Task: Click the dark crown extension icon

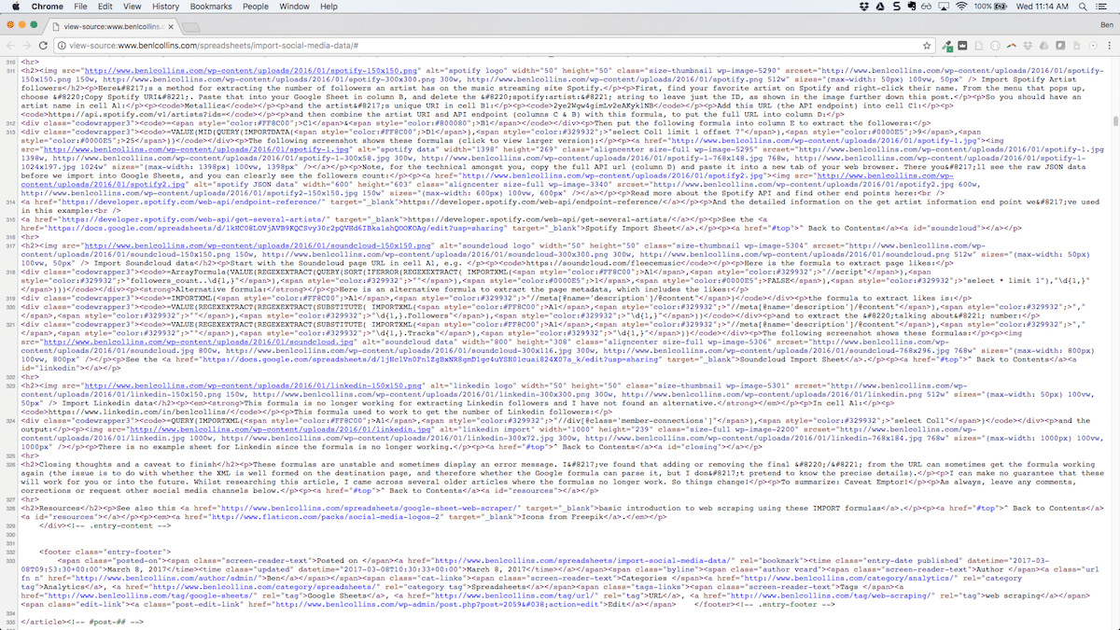Action: pos(962,45)
